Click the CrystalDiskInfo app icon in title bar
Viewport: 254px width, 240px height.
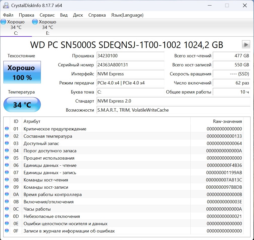[6, 6]
